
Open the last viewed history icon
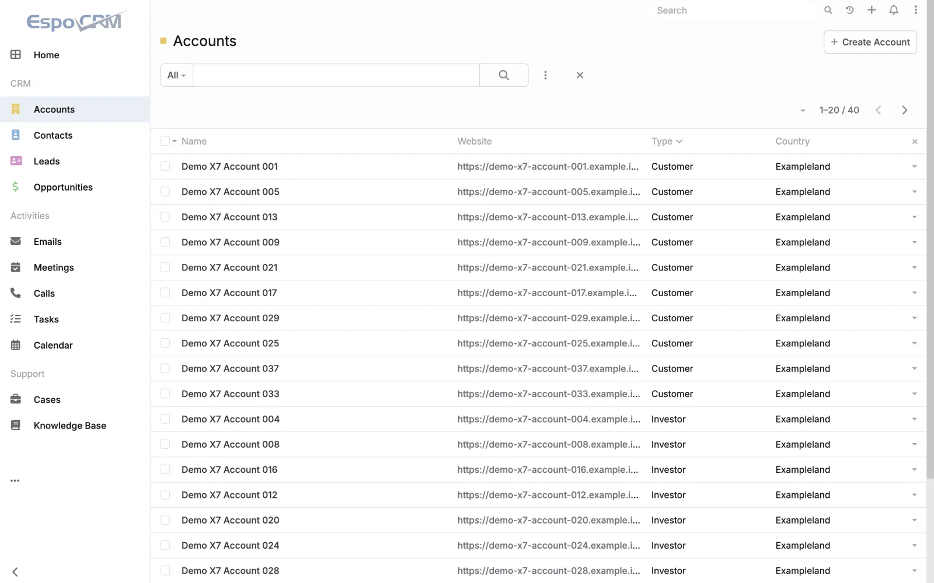(850, 10)
